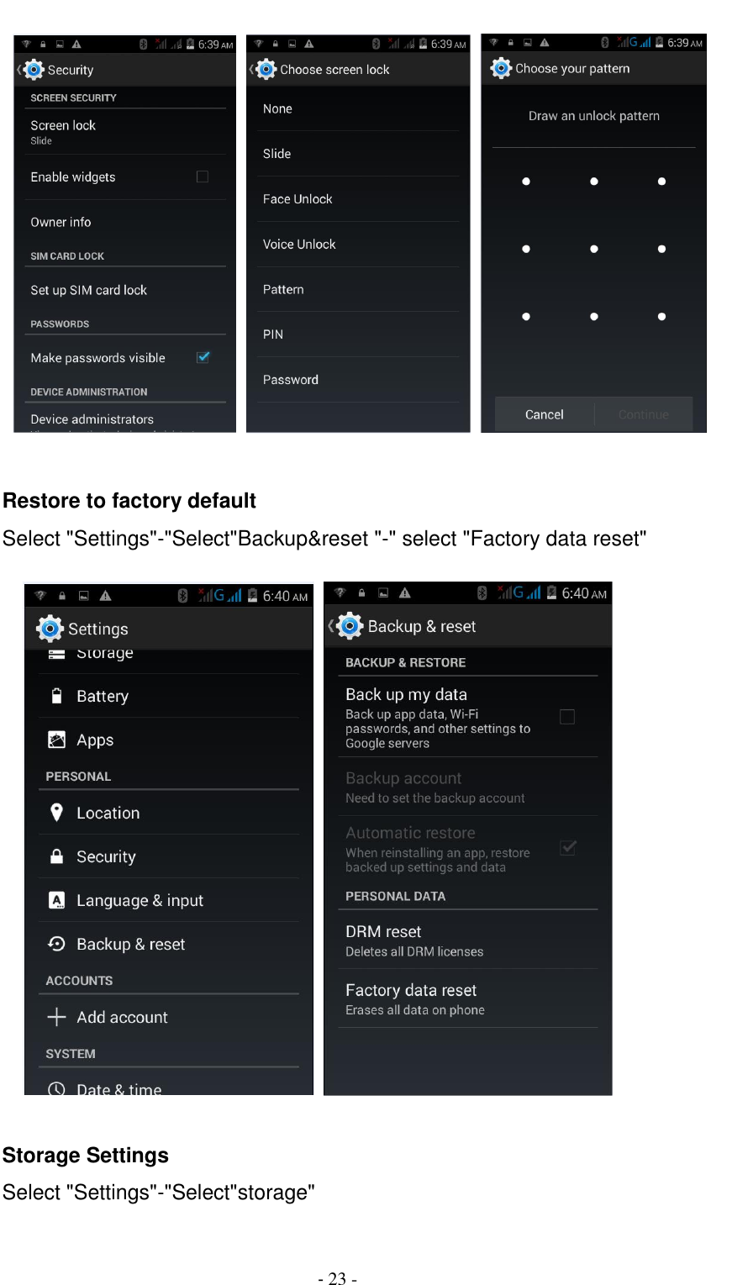Open the Apps section via its icon
The width and height of the screenshot is (732, 1285).
(x=56, y=740)
